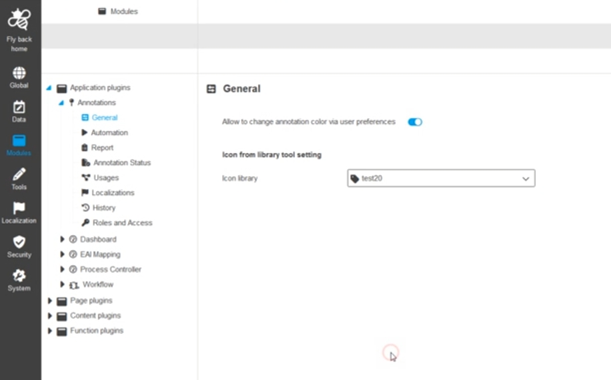Select the History tree item
611x380 pixels.
103,208
